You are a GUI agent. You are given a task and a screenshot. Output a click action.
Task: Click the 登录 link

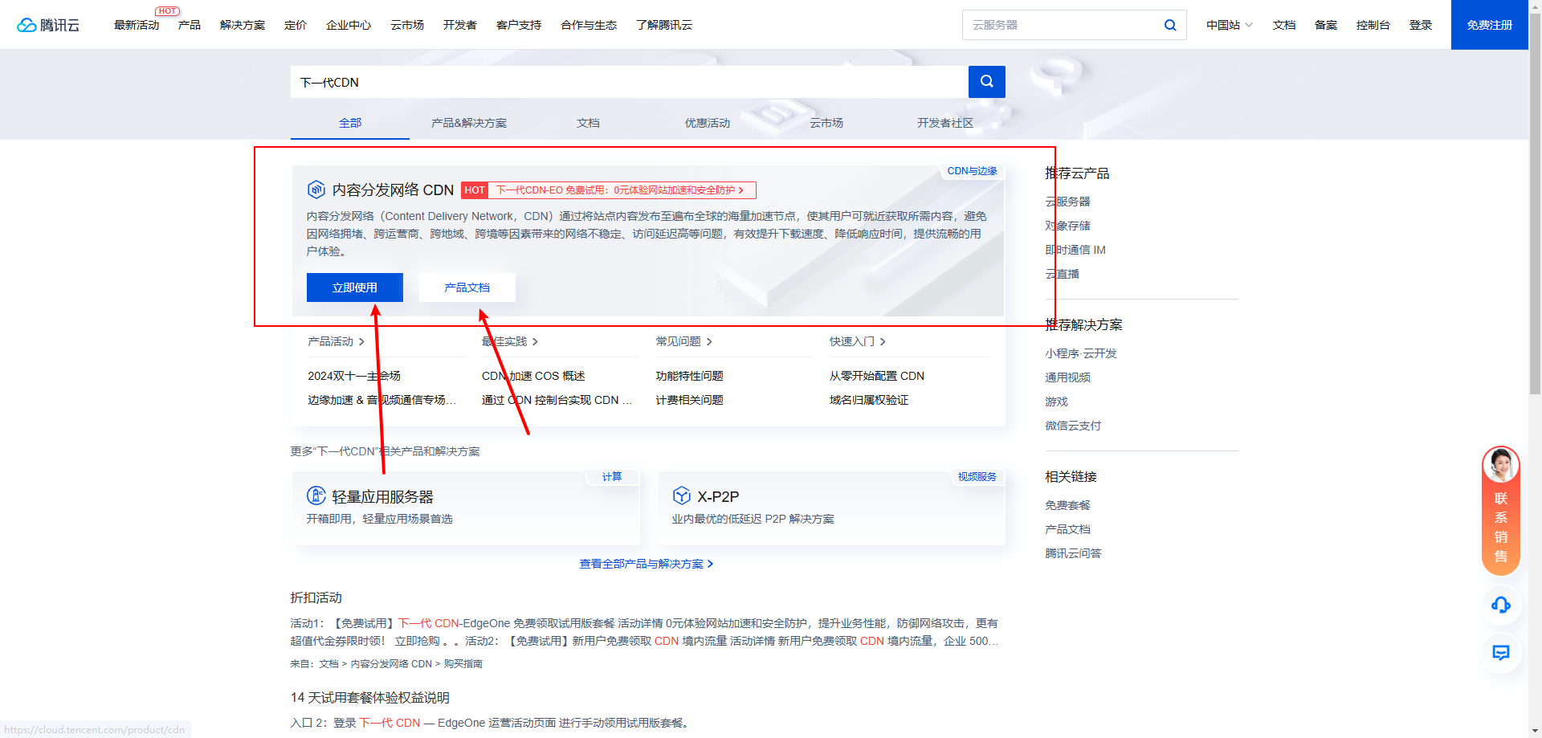click(x=1421, y=25)
